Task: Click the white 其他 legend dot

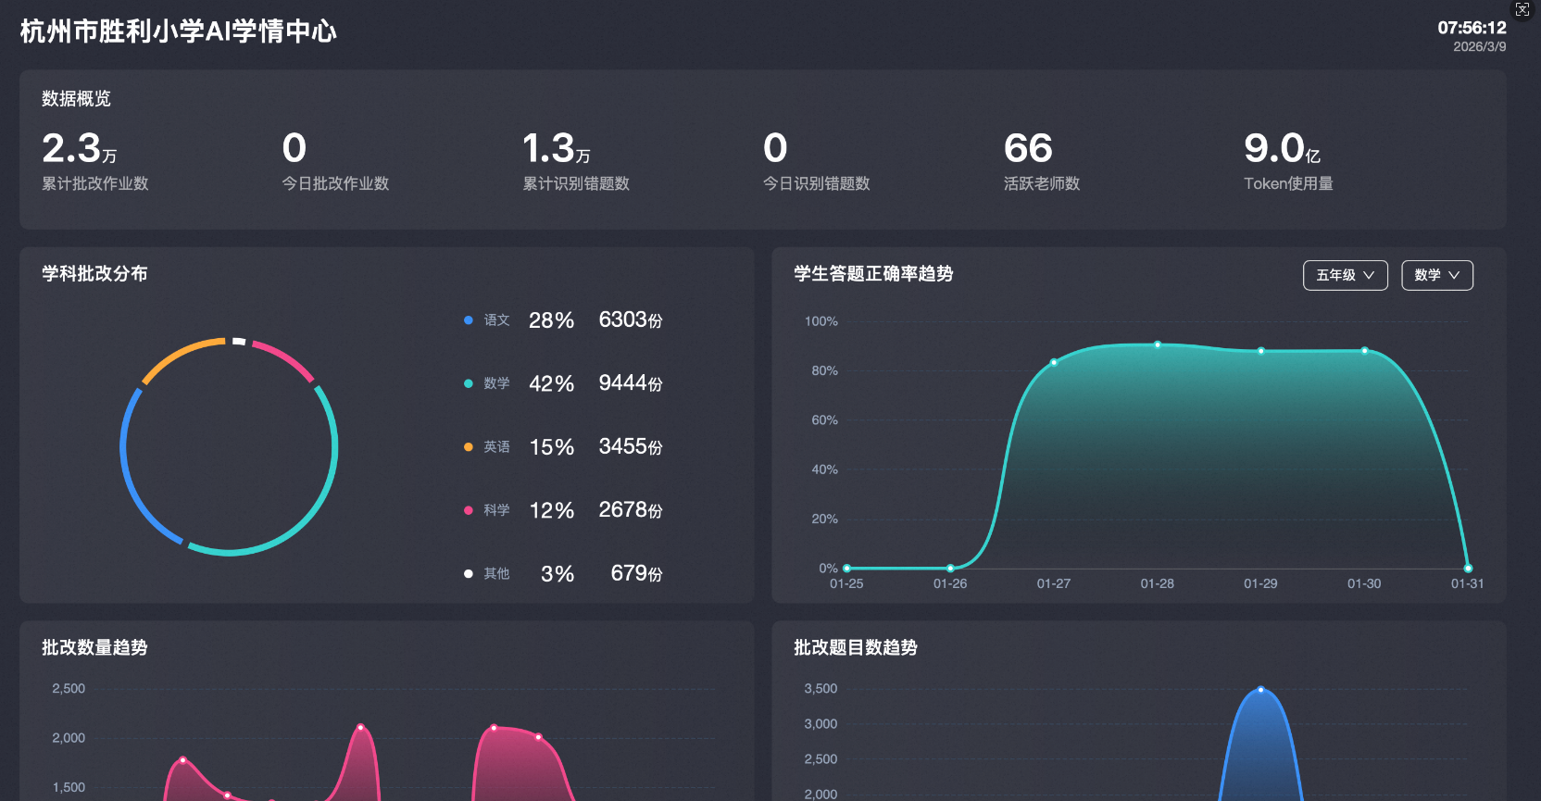Action: tap(469, 574)
